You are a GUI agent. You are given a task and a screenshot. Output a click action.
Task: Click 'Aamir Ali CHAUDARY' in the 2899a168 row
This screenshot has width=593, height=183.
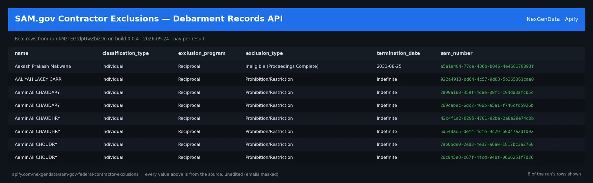point(37,92)
